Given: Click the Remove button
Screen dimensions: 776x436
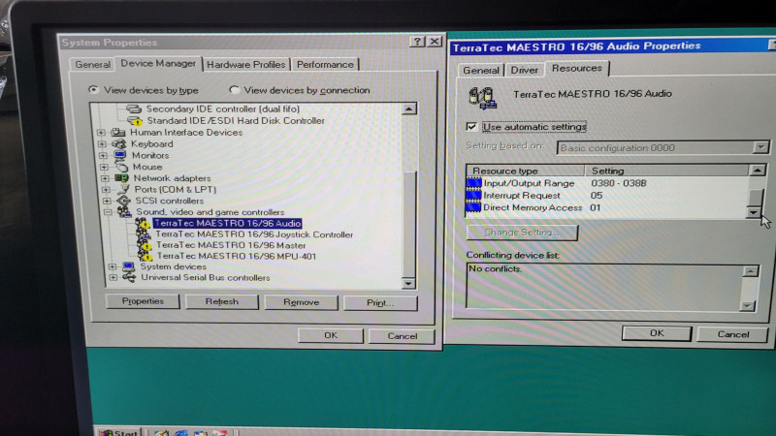Looking at the screenshot, I should (302, 302).
